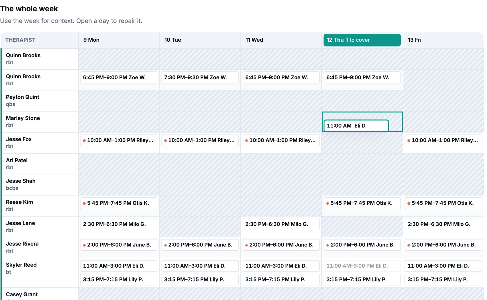This screenshot has height=300, width=487.
Task: Open Wednesday's 6:45 PM Zoe W. session
Action: (x=281, y=77)
